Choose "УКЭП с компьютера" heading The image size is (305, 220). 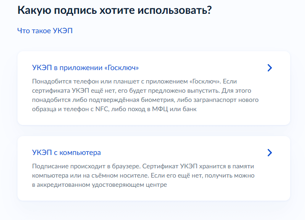66,153
